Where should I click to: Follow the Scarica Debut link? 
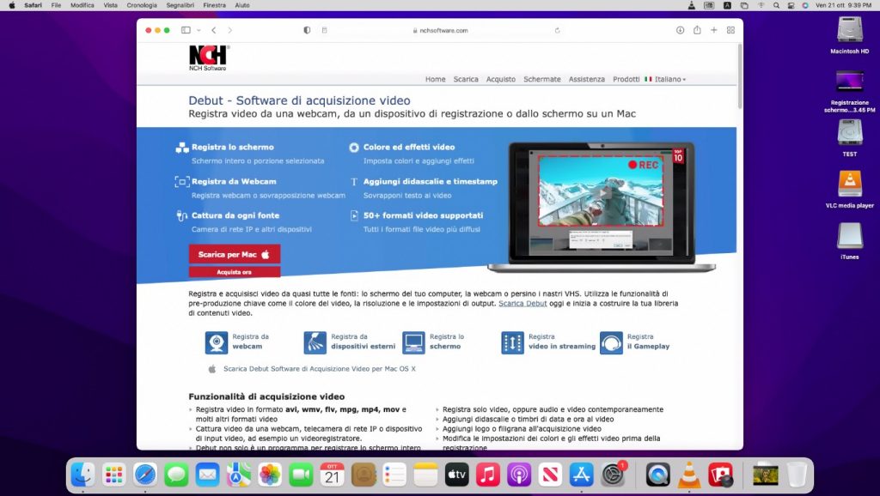coord(522,304)
